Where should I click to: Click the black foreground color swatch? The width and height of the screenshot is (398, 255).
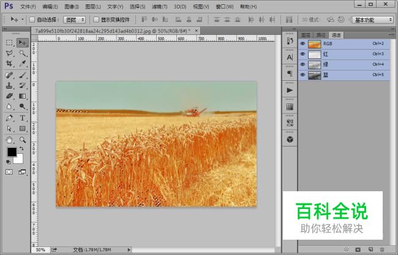[12, 152]
